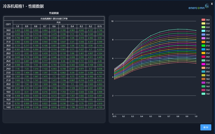Click the 6.38 cell in row 26.0
This screenshot has height=134, width=215.
click(x=63, y=61)
